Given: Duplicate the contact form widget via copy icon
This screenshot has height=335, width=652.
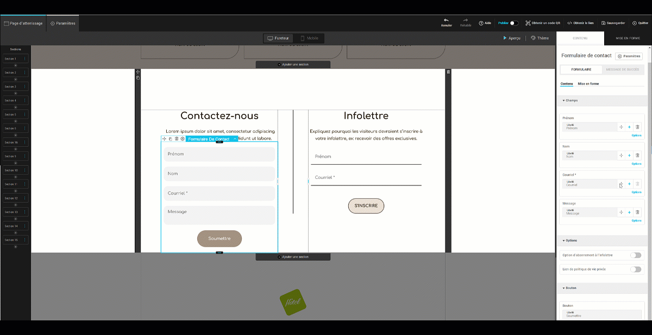Looking at the screenshot, I should [170, 139].
